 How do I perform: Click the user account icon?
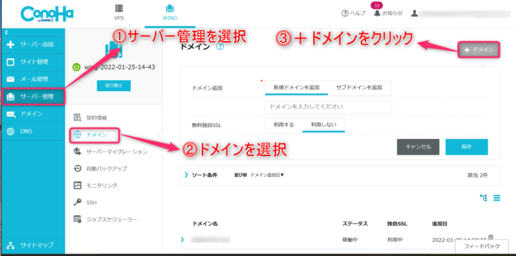415,13
